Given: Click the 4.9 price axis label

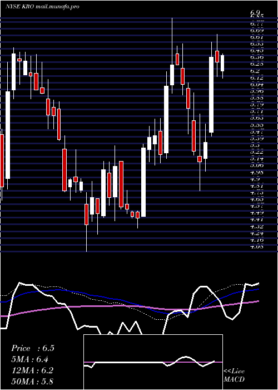Looking at the screenshot, I should pos(255,179).
